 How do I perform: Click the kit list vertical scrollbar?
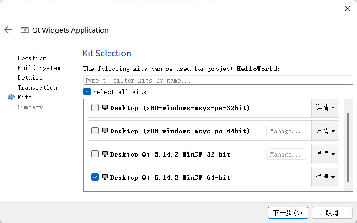[348, 147]
